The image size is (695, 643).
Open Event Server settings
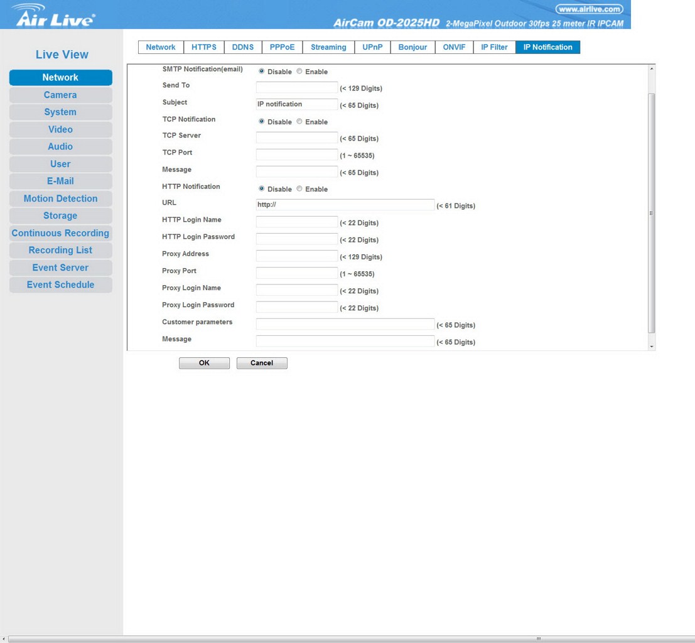click(61, 268)
